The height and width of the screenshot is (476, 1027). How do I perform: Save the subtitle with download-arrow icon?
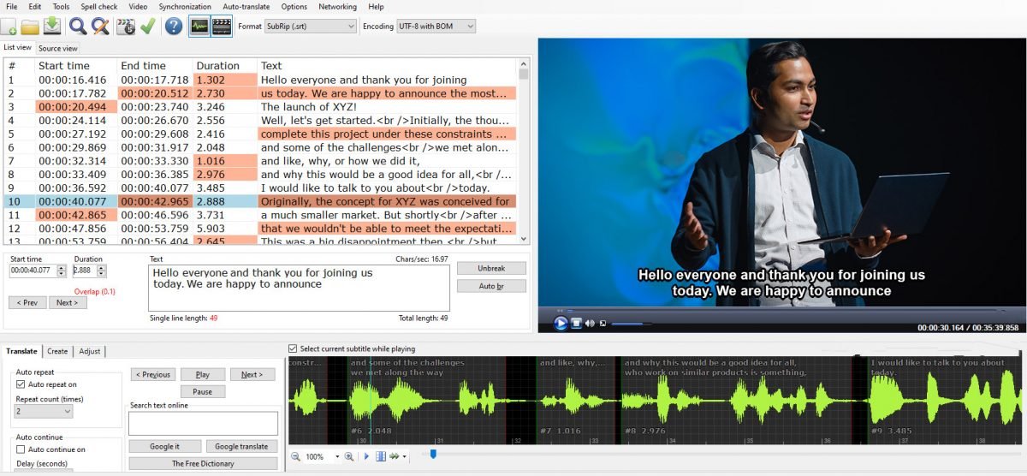pos(51,27)
